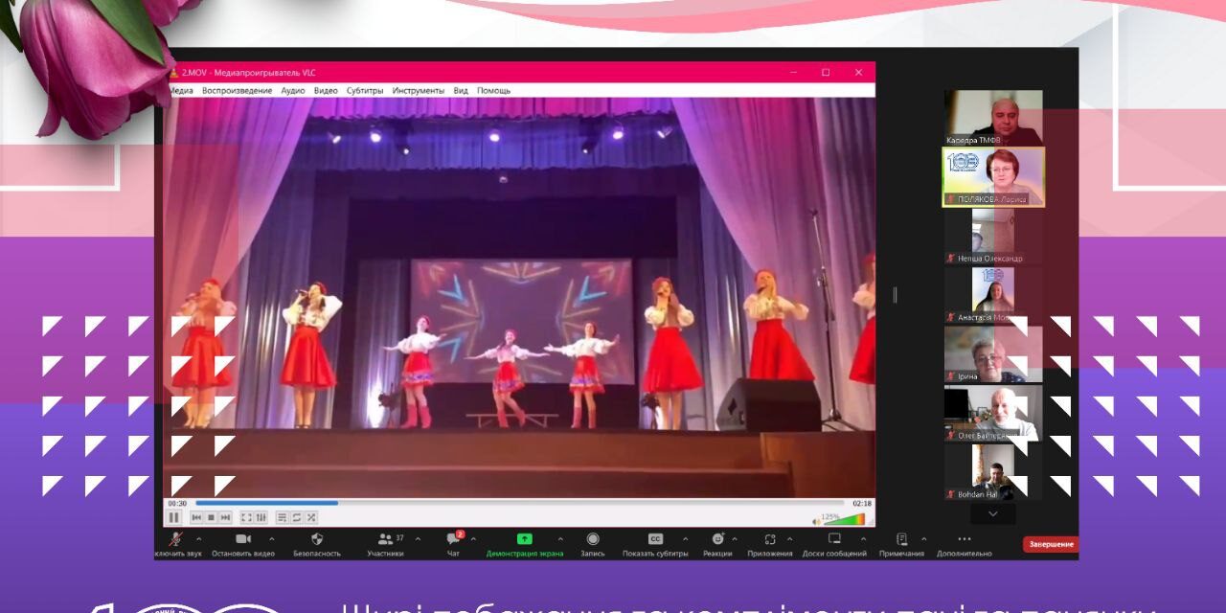Open VLC extended settings (equalizer) icon

pyautogui.click(x=261, y=517)
